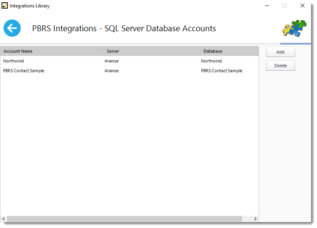The width and height of the screenshot is (317, 228).
Task: Sort by Account Name column header
Action: (x=18, y=51)
